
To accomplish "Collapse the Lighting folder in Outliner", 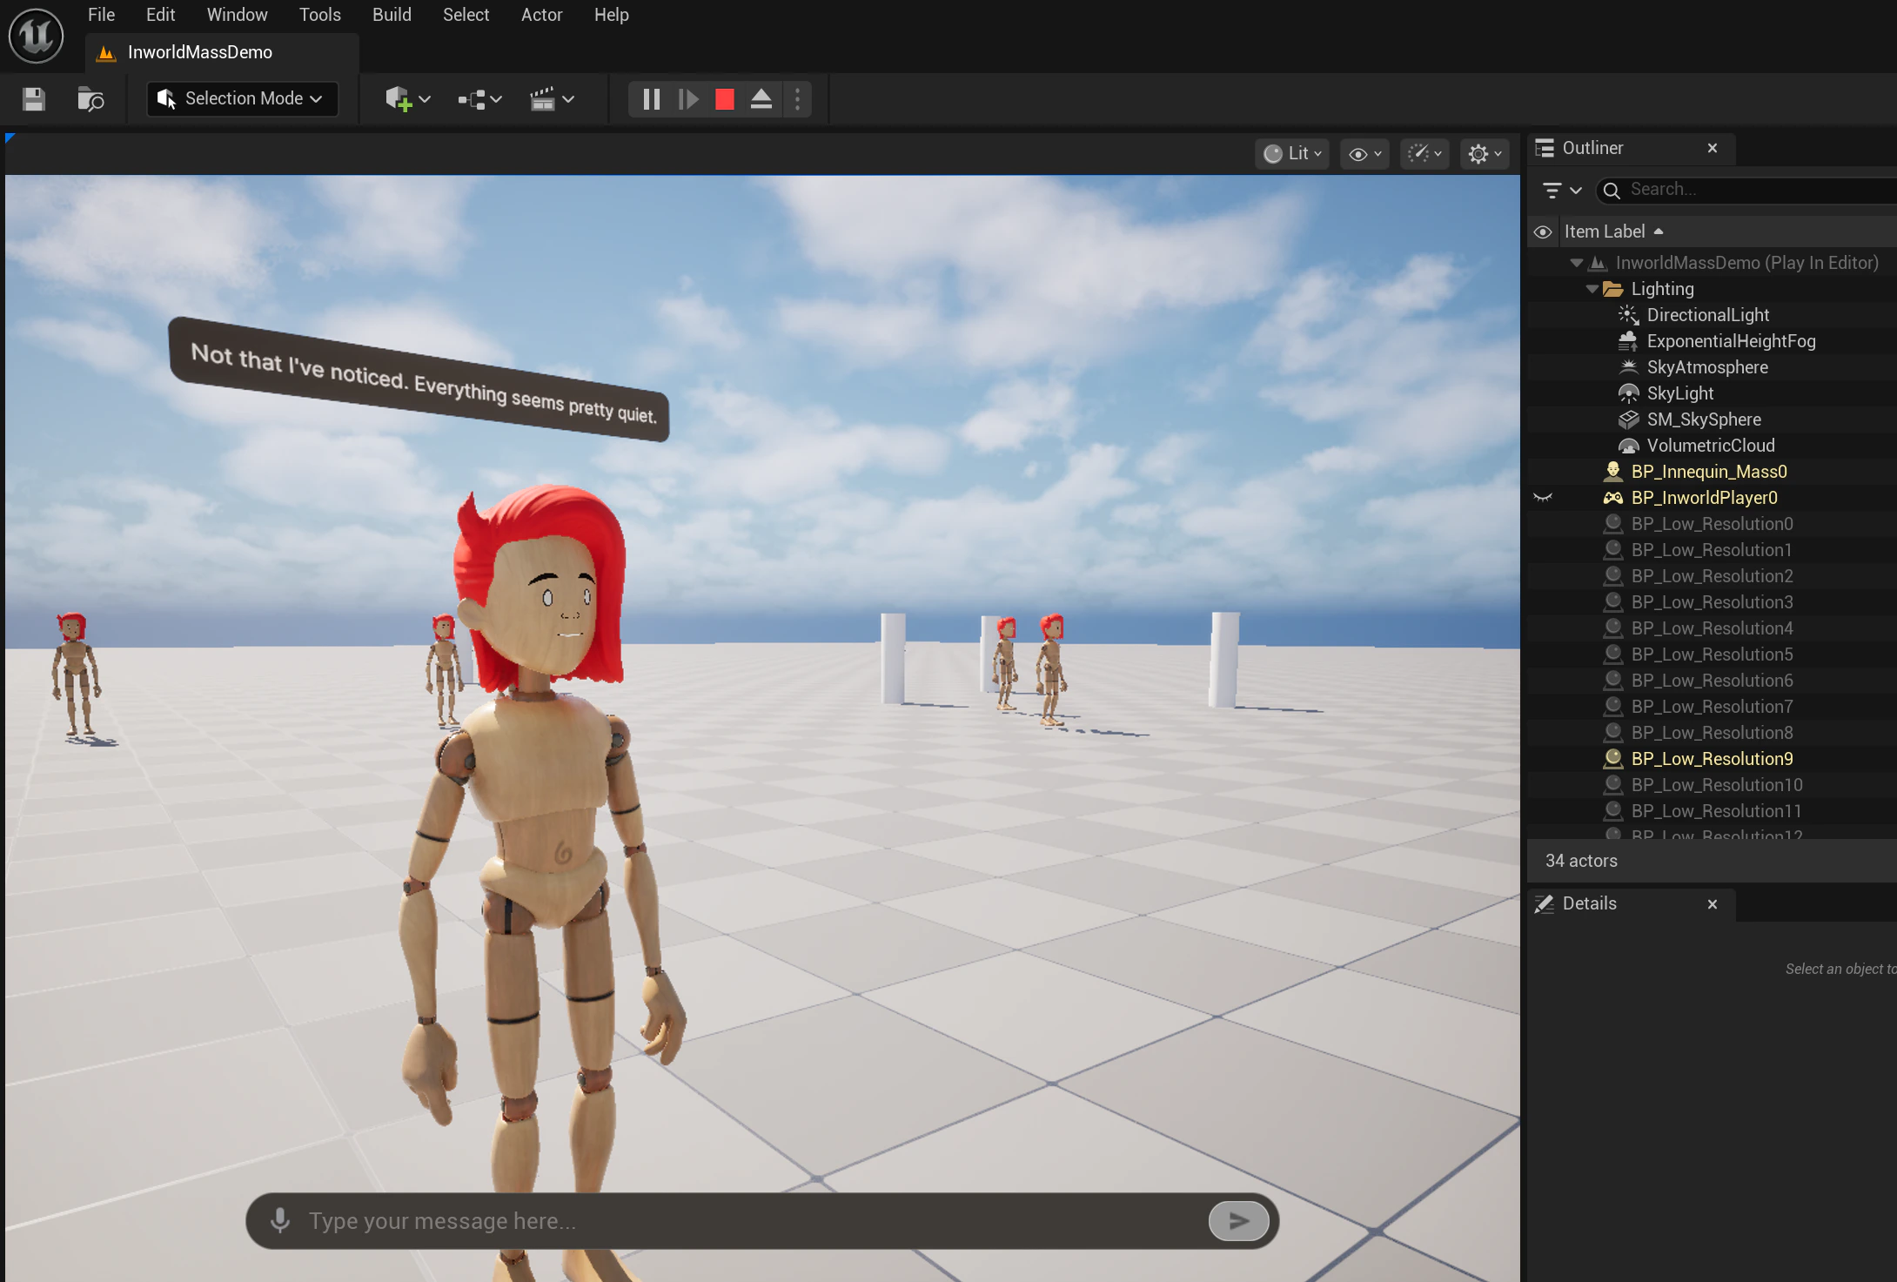I will 1592,289.
